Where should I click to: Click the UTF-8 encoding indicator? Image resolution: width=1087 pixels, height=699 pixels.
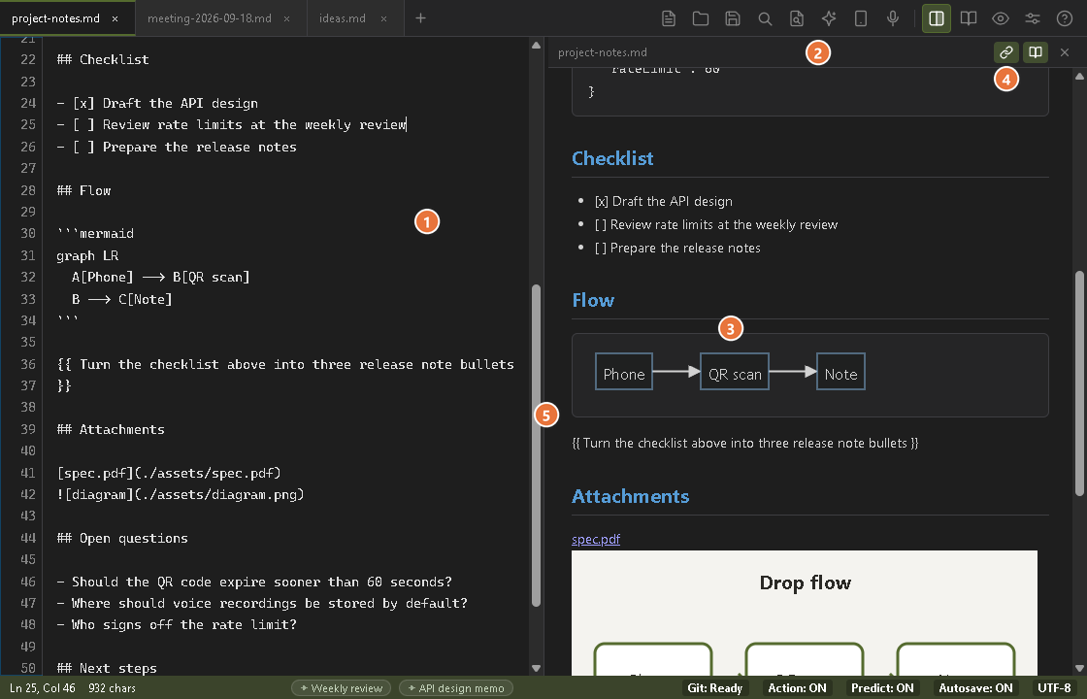click(x=1054, y=688)
